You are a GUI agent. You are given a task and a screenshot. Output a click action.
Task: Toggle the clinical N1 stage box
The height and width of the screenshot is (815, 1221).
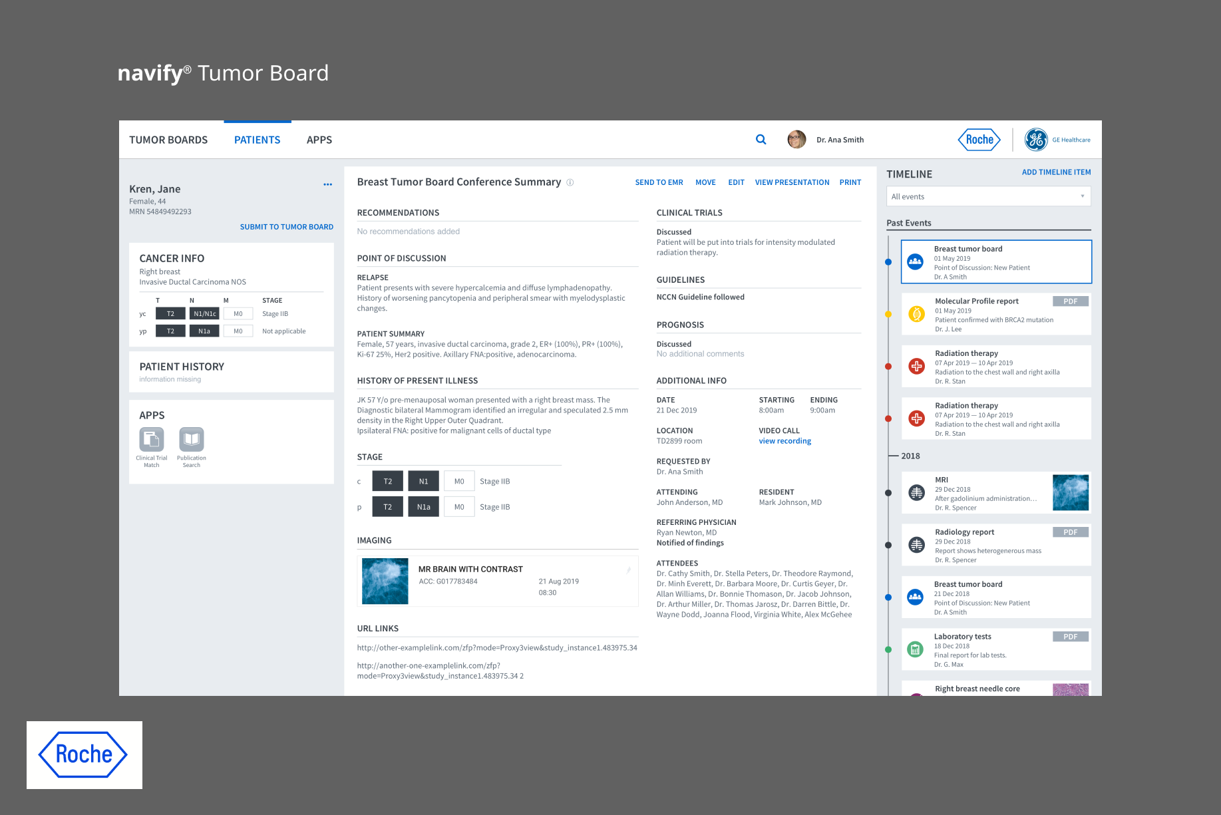click(423, 481)
